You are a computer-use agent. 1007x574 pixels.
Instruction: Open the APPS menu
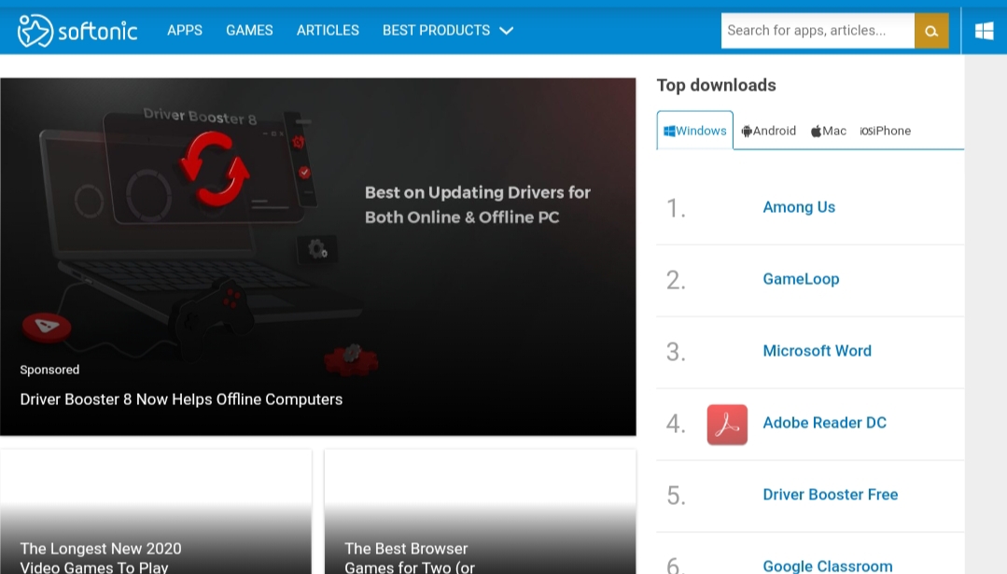(184, 30)
